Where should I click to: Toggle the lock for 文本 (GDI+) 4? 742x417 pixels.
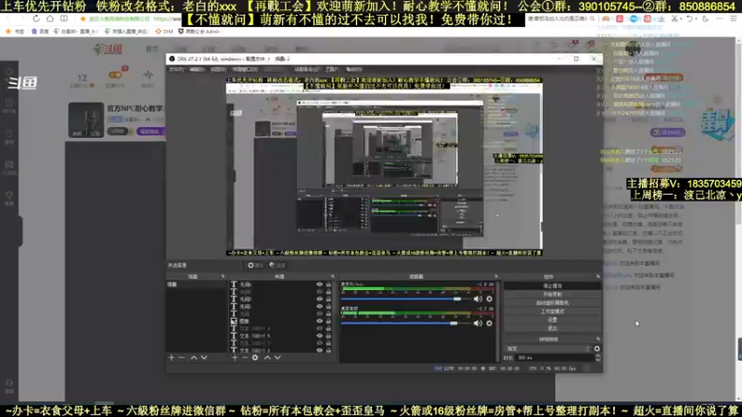328,329
